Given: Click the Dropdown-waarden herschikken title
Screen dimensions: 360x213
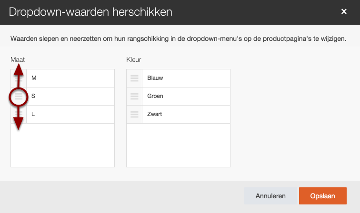Looking at the screenshot, I should point(90,12).
